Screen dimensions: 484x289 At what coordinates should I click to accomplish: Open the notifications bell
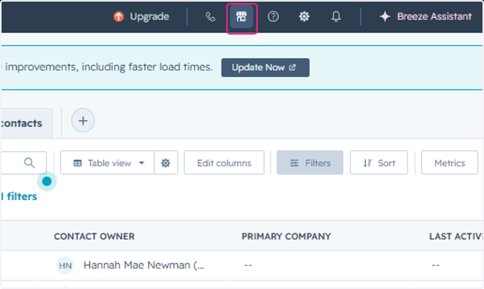336,17
